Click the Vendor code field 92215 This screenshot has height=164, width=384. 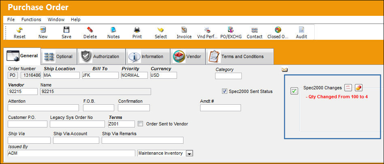pos(23,92)
